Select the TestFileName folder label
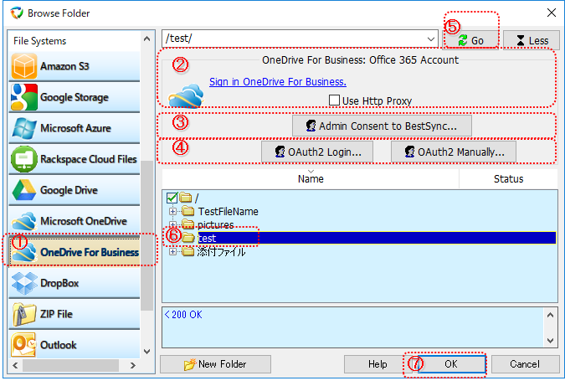This screenshot has width=565, height=386. (228, 211)
